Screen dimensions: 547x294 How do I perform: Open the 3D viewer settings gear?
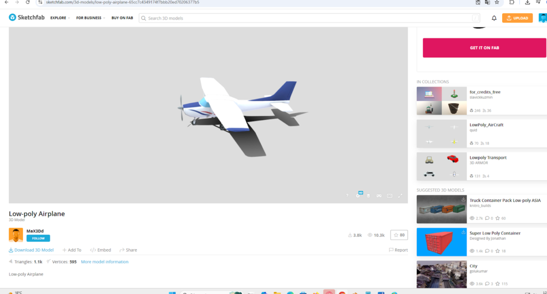(358, 196)
